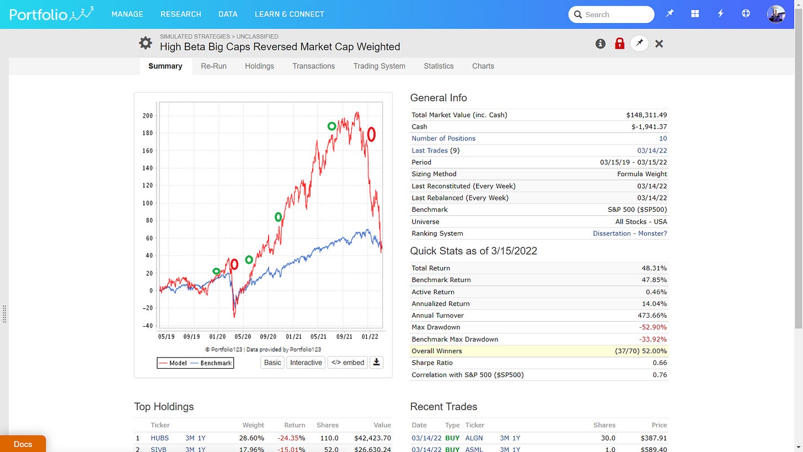Click the Annual Turnover 473.66% value

652,316
